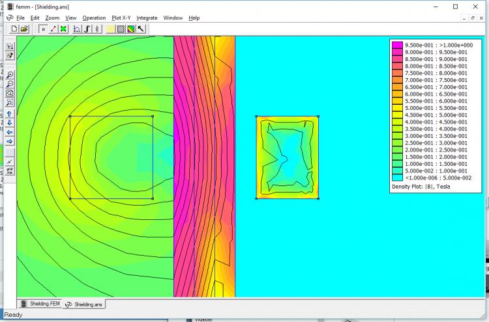The height and width of the screenshot is (322, 489).
Task: Switch to the Shielding.FEM tab
Action: (x=40, y=304)
